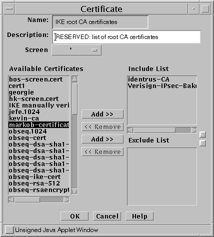Click right arrow of Include List scrollbar
The image size is (214, 237).
tap(194, 130)
